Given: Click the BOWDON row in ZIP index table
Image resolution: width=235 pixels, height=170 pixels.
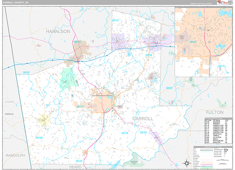Looking at the screenshot, I should pyautogui.click(x=216, y=122).
